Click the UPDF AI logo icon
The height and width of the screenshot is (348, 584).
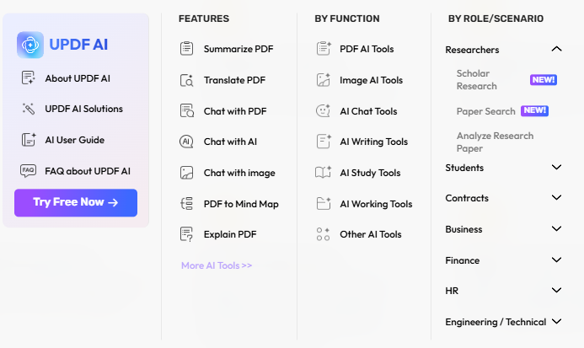(x=30, y=45)
